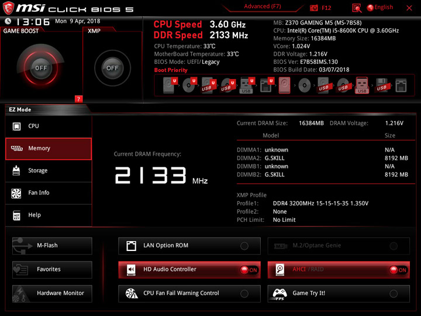Image resolution: width=421 pixels, height=316 pixels.
Task: Change the English language setting
Action: [x=380, y=8]
